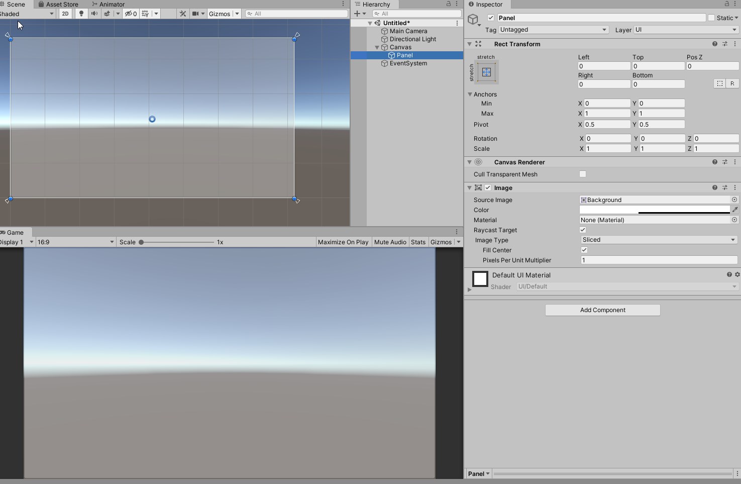Toggle Cull Transparent Mesh checkbox

[583, 174]
